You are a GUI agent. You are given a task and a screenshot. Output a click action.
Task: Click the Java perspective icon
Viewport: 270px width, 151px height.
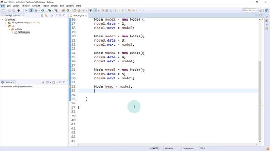pos(266,10)
